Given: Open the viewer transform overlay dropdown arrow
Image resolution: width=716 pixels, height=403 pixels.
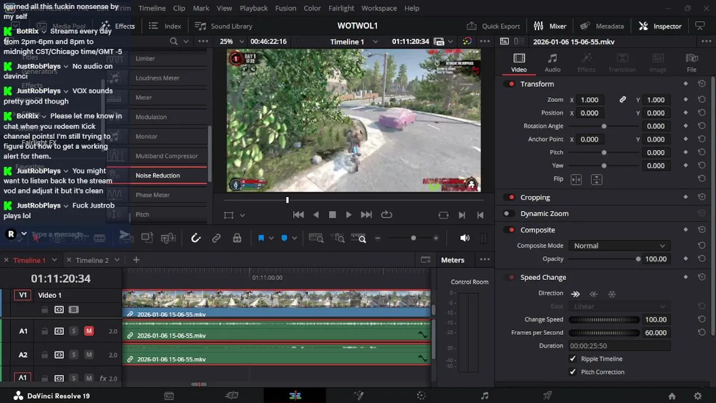Looking at the screenshot, I should (242, 215).
